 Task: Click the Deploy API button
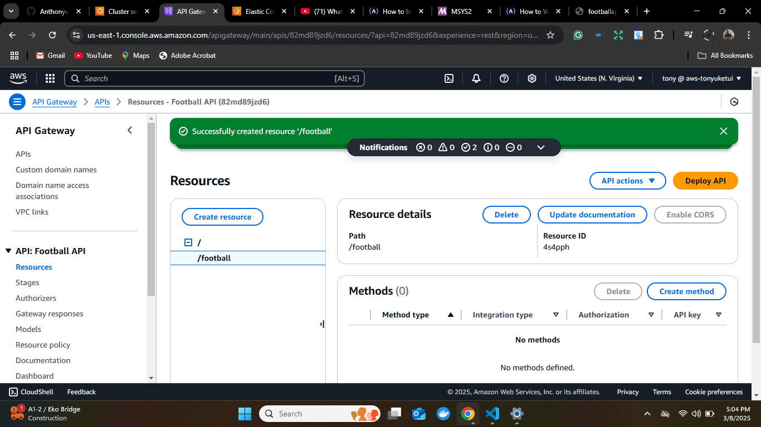[705, 181]
